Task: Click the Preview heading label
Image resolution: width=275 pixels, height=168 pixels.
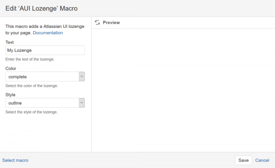Action: [x=111, y=23]
